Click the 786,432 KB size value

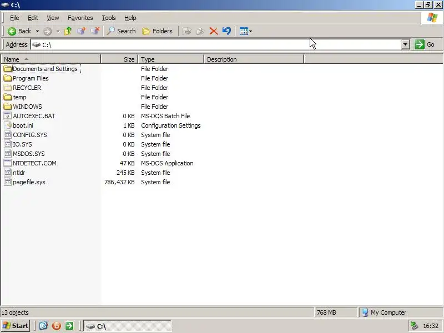pyautogui.click(x=119, y=182)
